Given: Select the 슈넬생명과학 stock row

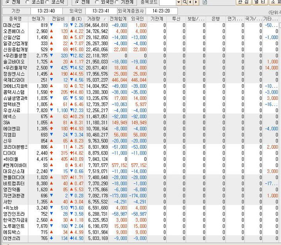Looking at the screenshot, I should click(x=141, y=98).
